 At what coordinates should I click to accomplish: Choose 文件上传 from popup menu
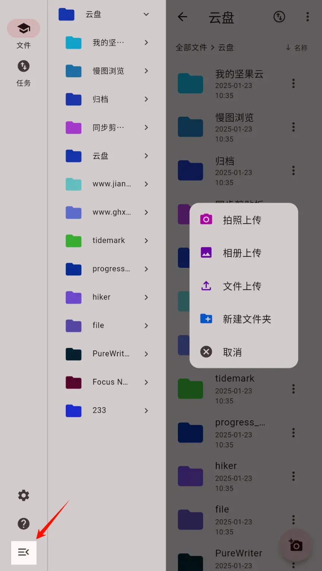[x=244, y=286]
